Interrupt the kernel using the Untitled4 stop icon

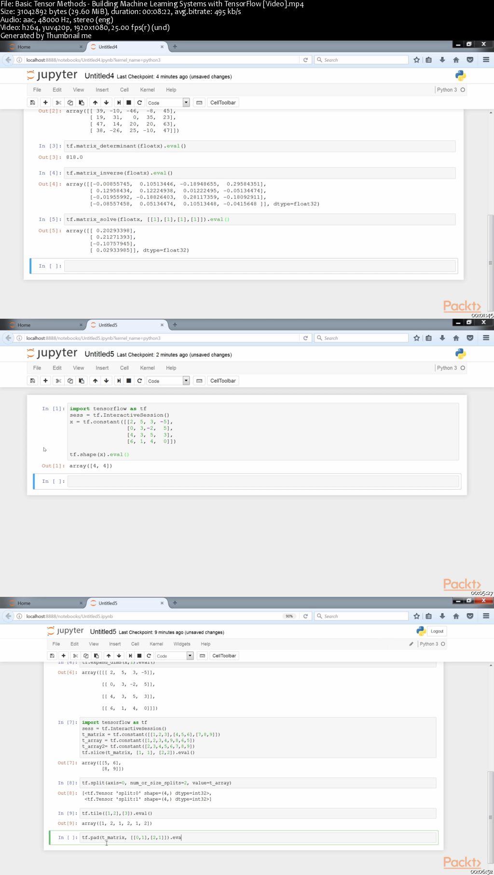[x=129, y=102]
